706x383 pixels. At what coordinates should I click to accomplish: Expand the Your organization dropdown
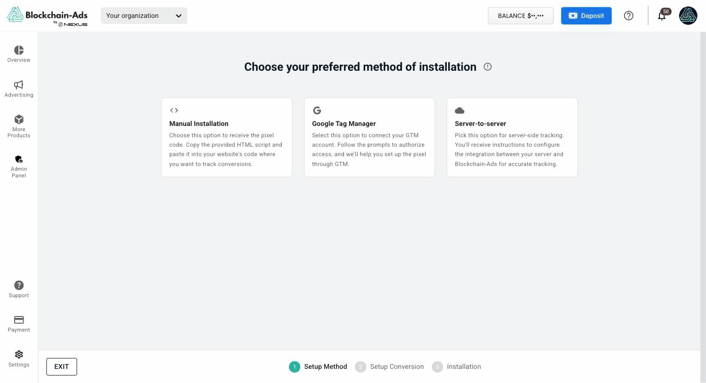tap(144, 16)
